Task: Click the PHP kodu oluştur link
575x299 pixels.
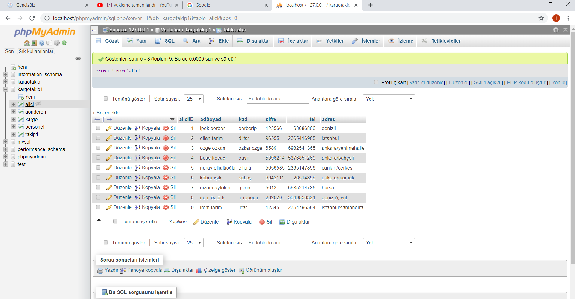Action: click(x=526, y=82)
